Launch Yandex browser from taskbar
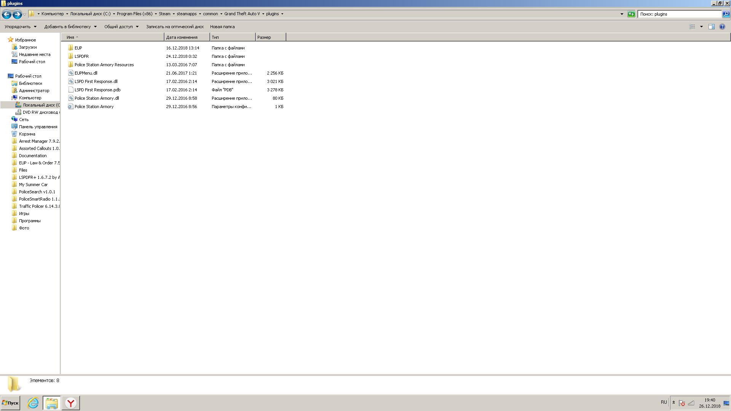731x411 pixels. click(70, 403)
